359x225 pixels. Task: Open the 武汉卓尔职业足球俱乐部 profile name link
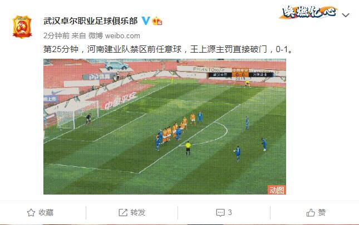[90, 21]
